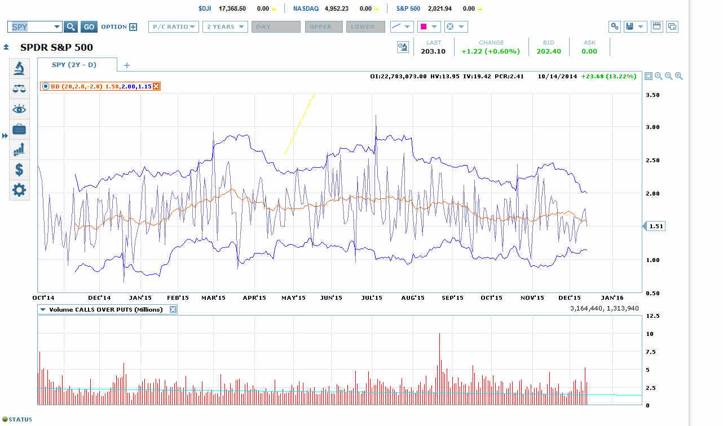Click the BID 202.40 value
This screenshot has height=426, width=723.
point(549,51)
